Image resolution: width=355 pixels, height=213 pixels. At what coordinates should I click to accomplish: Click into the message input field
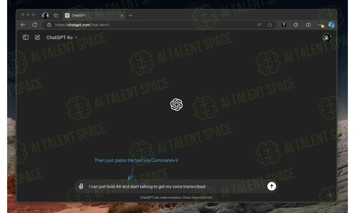pyautogui.click(x=176, y=186)
